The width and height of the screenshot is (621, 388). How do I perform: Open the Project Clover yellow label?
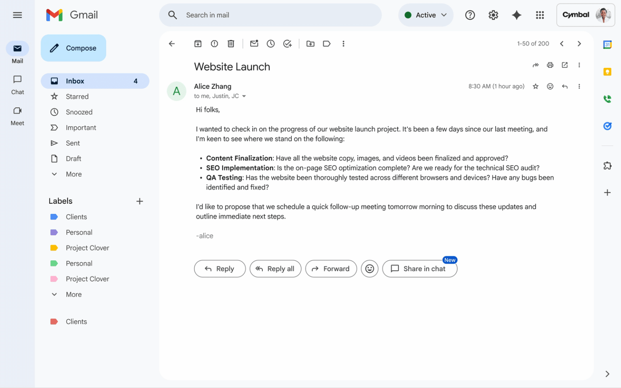(87, 248)
